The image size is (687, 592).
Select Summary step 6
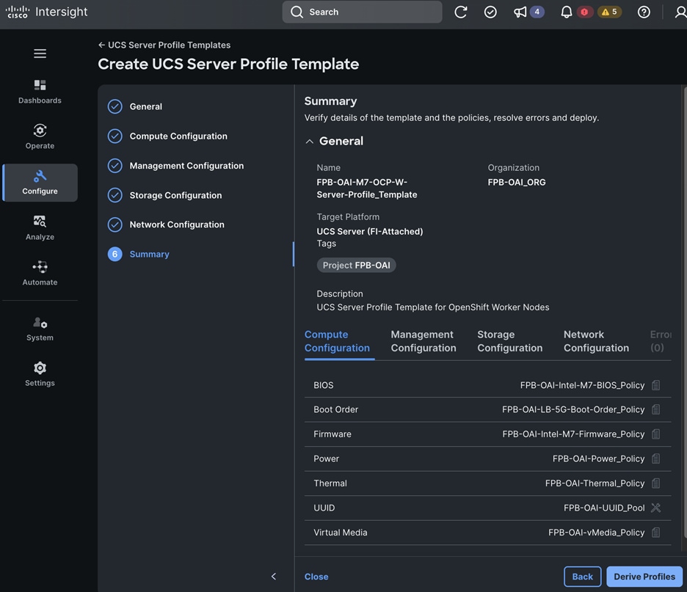139,254
